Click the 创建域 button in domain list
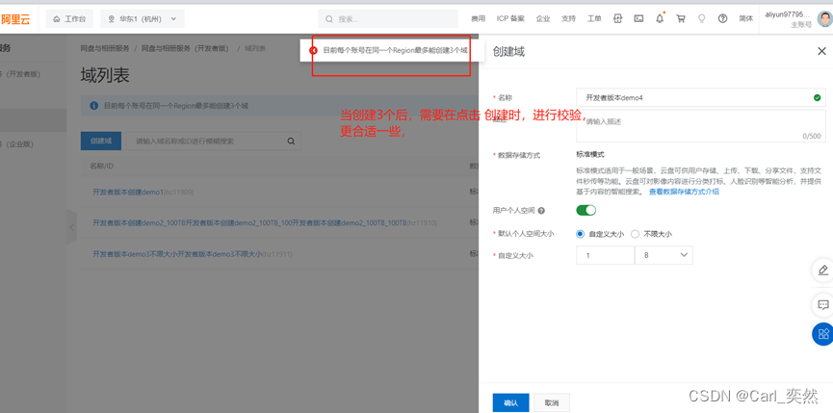The image size is (833, 413). tap(101, 142)
